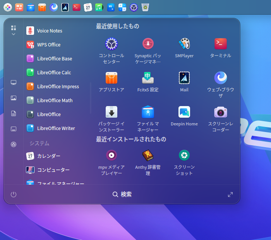Select LibreOffice Writer in app list
The height and width of the screenshot is (240, 271).
[x=56, y=128]
